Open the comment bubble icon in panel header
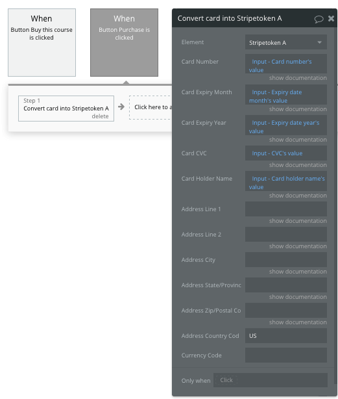The width and height of the screenshot is (338, 399). point(319,19)
